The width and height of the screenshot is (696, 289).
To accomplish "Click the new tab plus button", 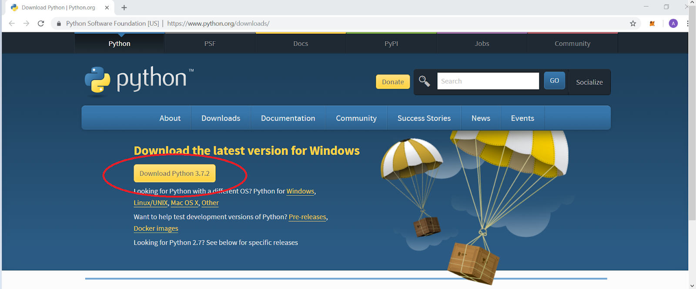I will [124, 7].
